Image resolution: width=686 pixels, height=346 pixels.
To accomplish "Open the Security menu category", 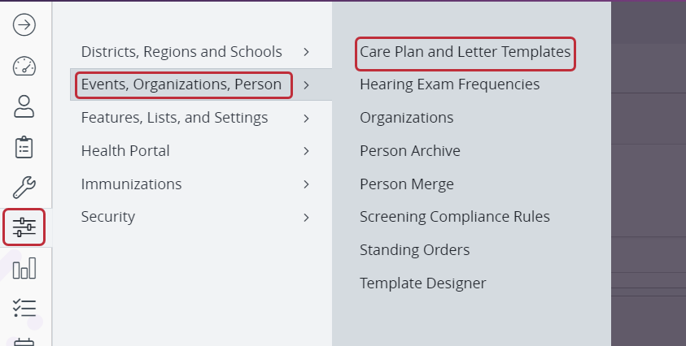I will coord(108,217).
